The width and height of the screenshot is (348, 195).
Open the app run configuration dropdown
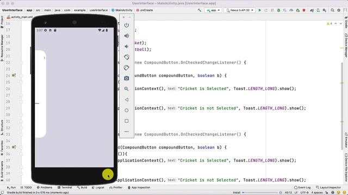pos(213,10)
